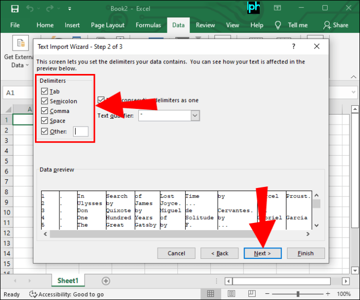Switch to Page Break Preview icon
The width and height of the screenshot is (360, 300).
(252, 294)
